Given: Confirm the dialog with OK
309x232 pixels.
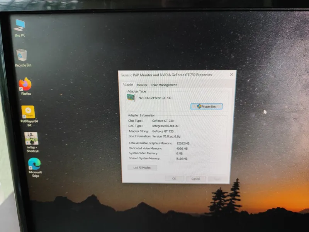Looking at the screenshot, I should click(x=174, y=179).
